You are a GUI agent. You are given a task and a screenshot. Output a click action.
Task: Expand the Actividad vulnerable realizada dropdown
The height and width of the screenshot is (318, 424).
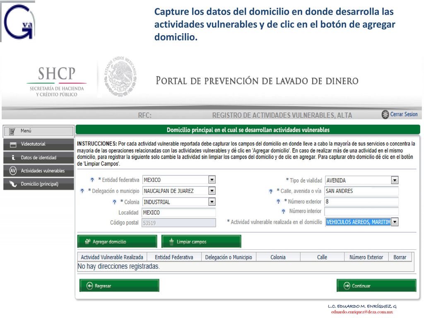click(x=395, y=222)
